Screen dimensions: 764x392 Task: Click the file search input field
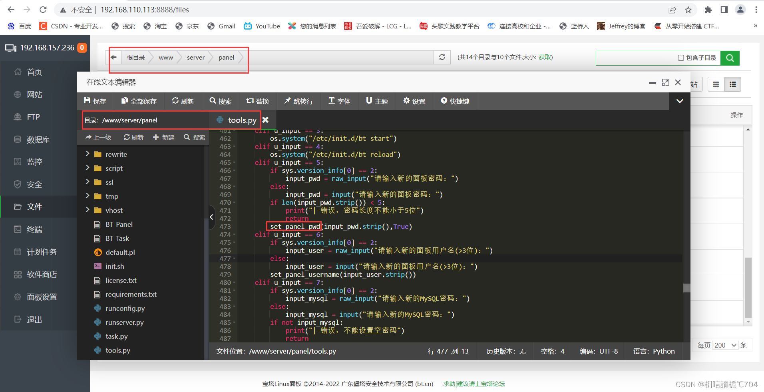(x=635, y=58)
